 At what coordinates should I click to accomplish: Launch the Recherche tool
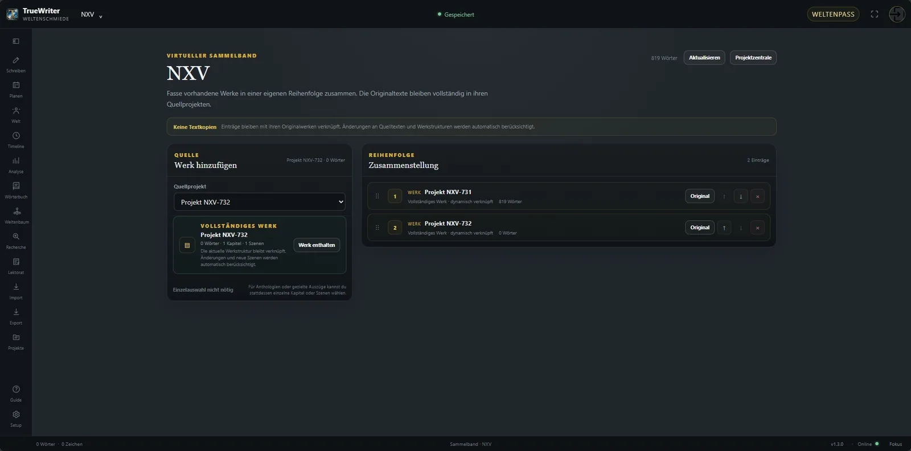(x=16, y=240)
